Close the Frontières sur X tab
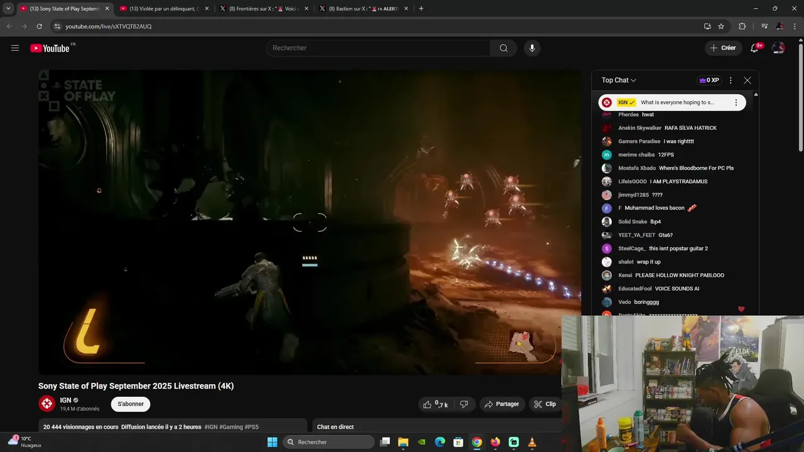804x452 pixels. (x=307, y=9)
